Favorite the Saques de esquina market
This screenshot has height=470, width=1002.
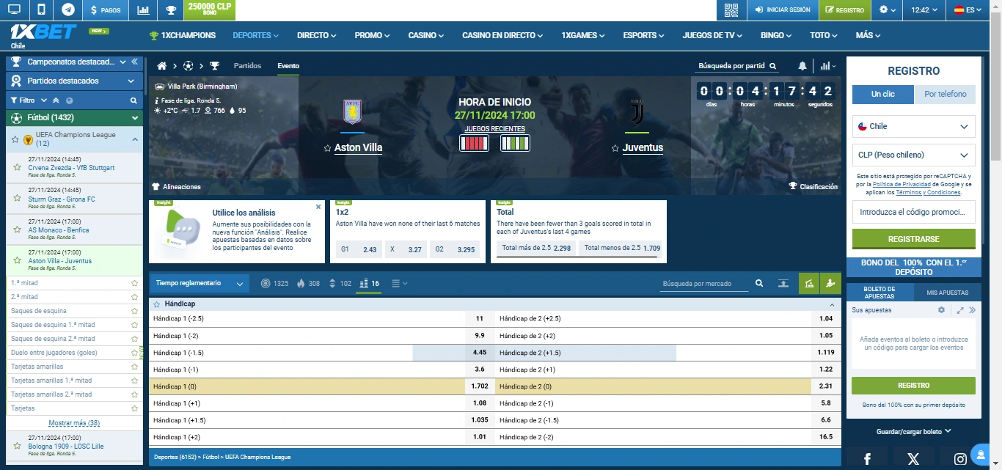134,311
